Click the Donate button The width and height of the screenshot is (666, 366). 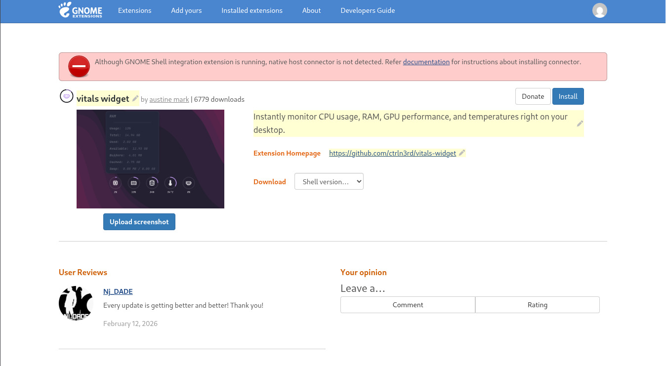[533, 96]
